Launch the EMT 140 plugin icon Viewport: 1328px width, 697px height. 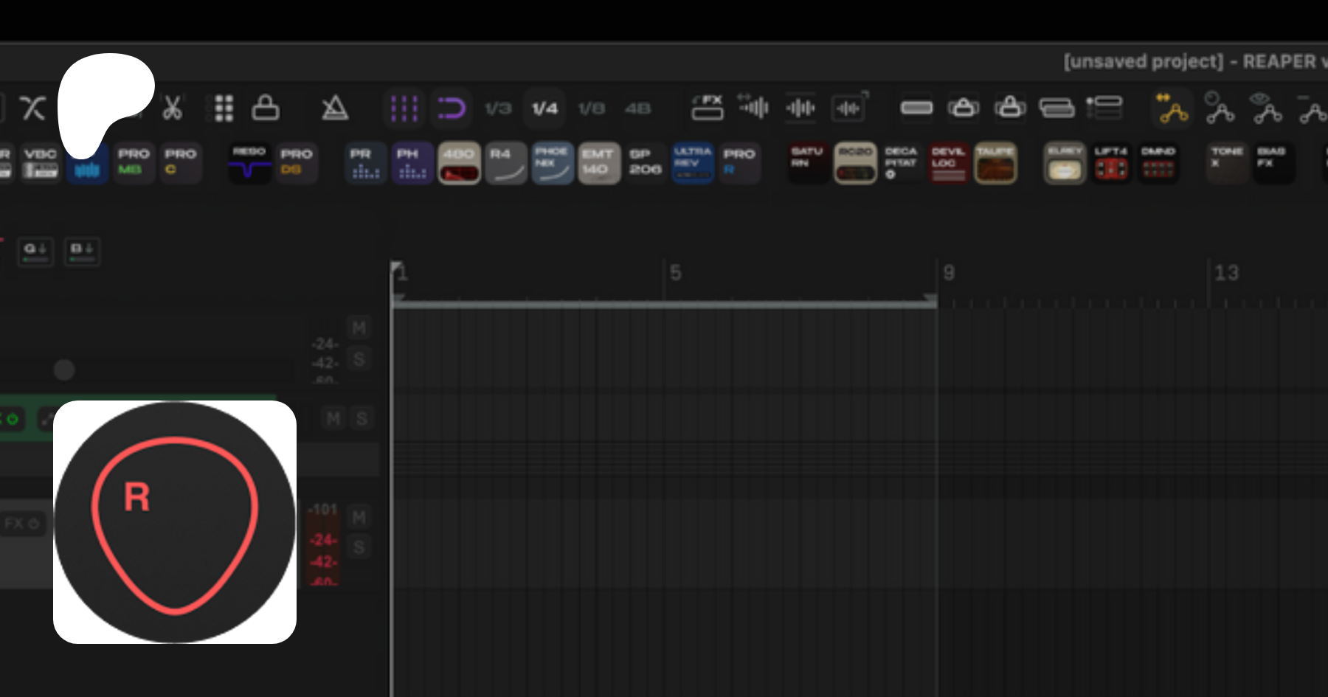tap(598, 163)
